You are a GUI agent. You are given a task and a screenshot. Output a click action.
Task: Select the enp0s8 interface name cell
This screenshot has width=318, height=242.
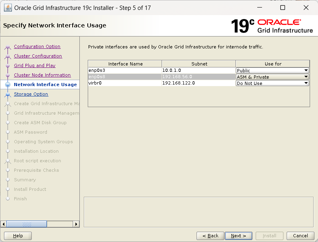tap(125, 77)
